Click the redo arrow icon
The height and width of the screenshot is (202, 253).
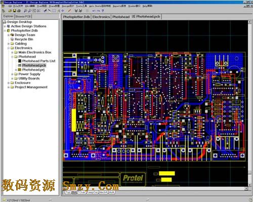98,11
